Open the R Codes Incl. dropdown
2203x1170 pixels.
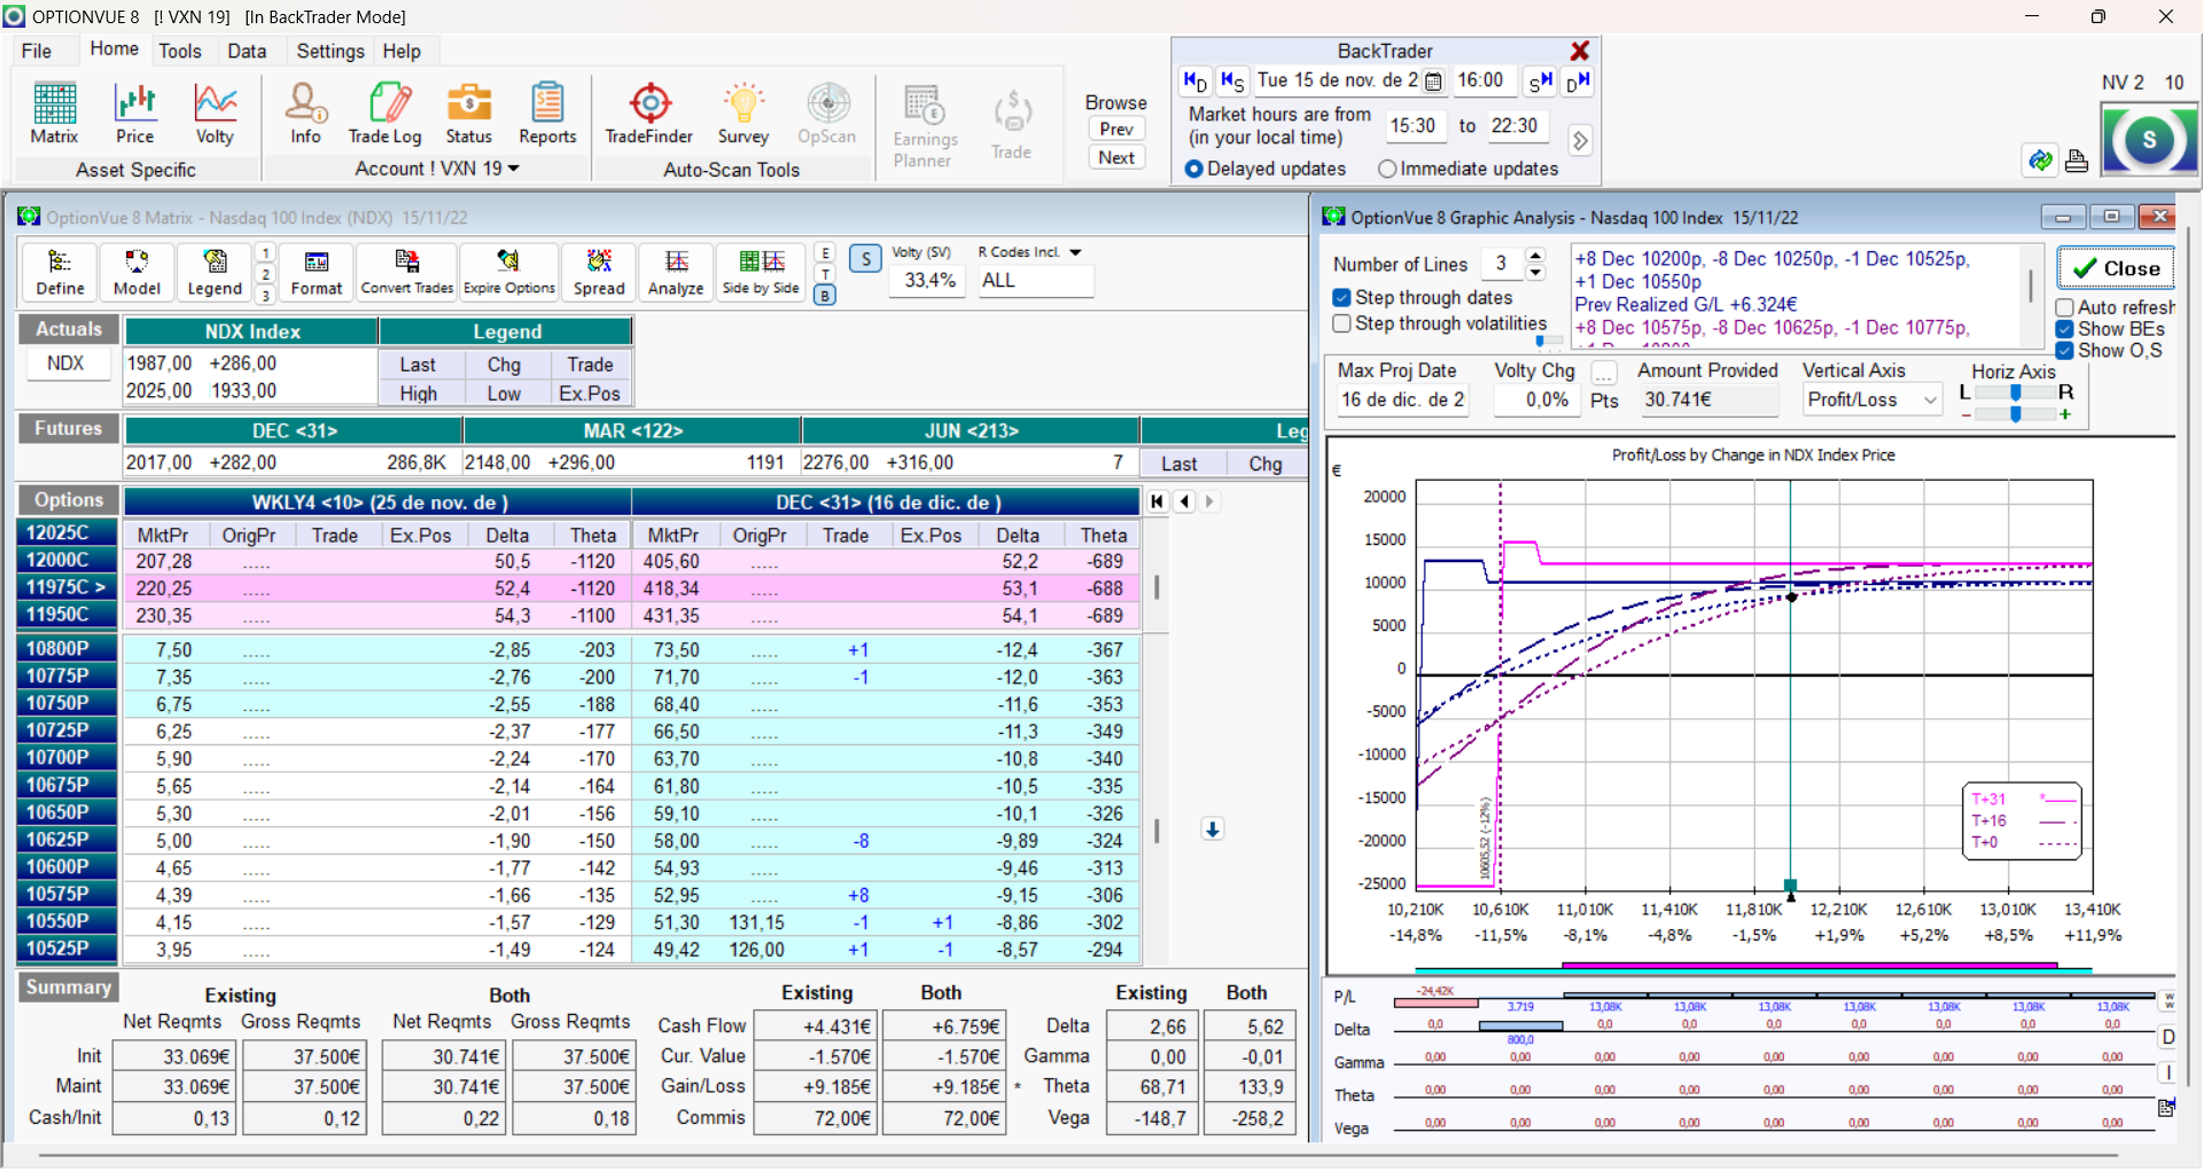point(1076,252)
